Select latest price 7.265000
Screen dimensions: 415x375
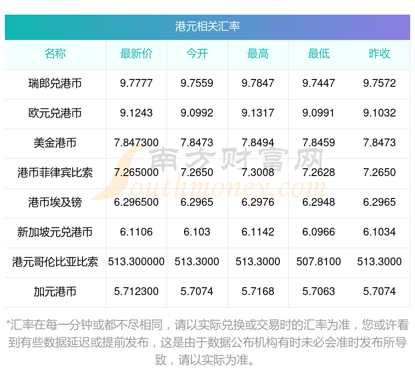pos(136,173)
